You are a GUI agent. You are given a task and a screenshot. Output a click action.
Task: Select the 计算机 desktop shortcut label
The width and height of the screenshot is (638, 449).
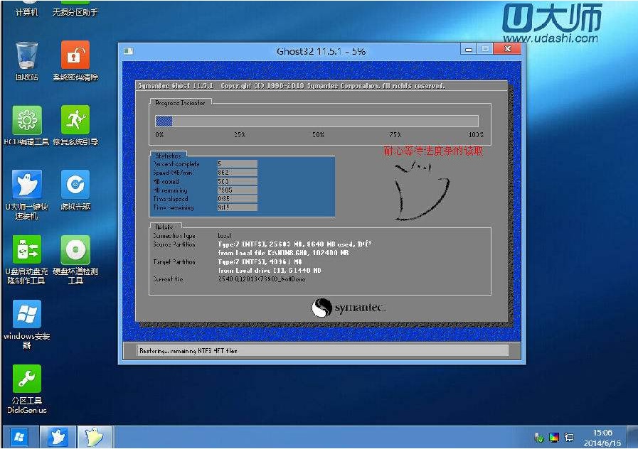[27, 12]
